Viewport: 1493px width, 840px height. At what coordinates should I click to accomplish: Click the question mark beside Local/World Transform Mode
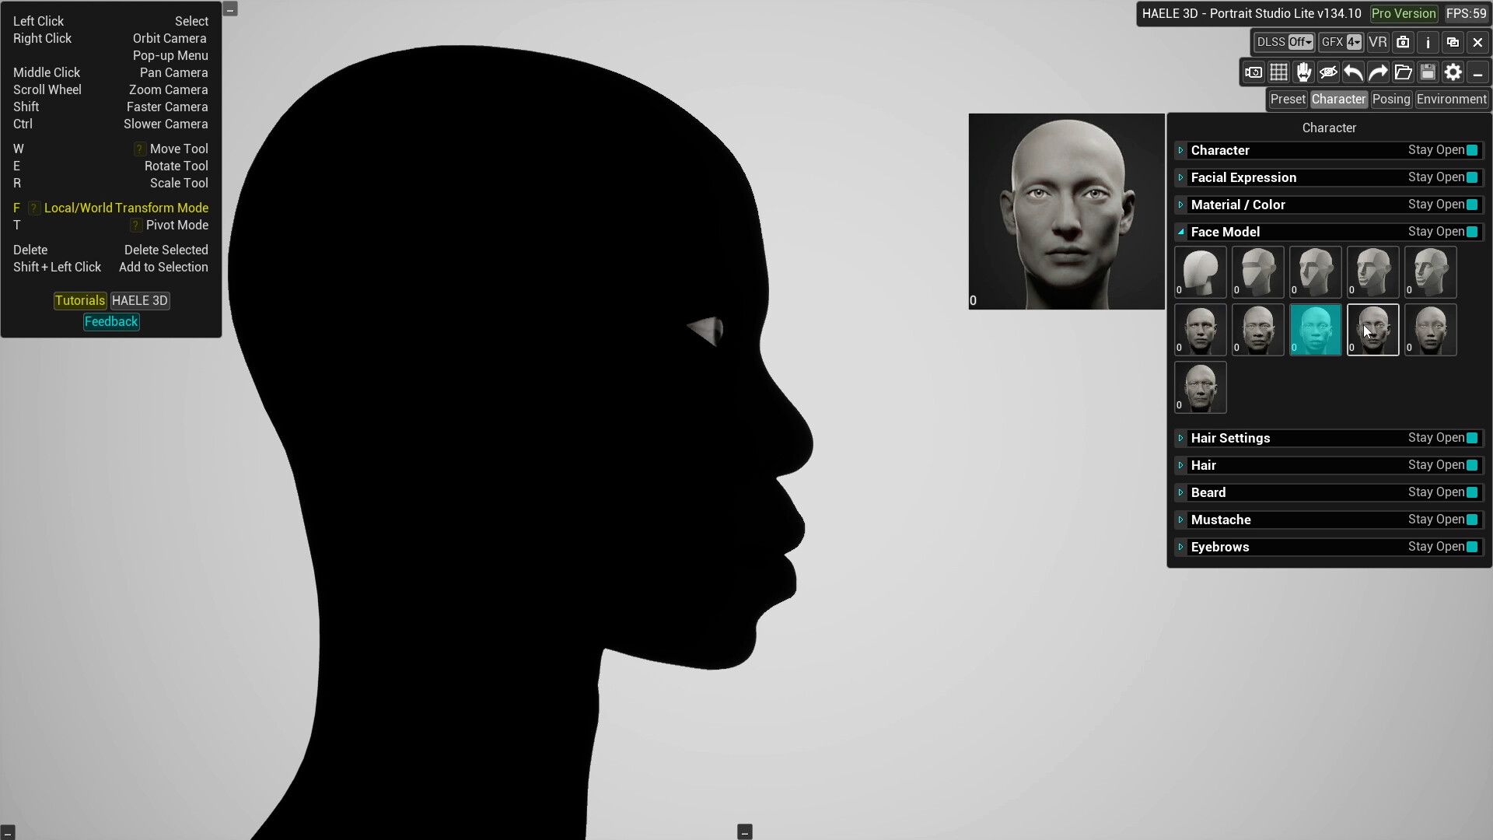(x=34, y=208)
